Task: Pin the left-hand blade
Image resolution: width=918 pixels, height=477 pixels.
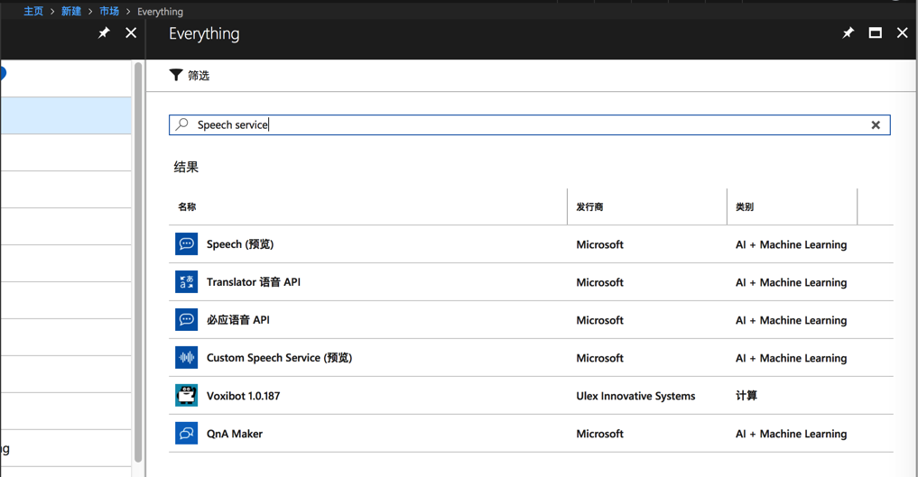Action: (x=104, y=33)
